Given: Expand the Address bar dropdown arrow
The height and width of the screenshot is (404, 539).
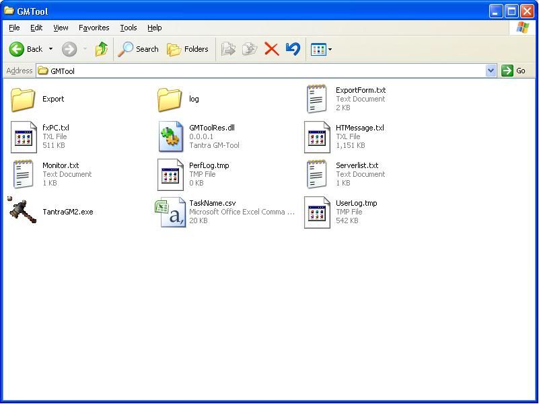Looking at the screenshot, I should click(491, 71).
